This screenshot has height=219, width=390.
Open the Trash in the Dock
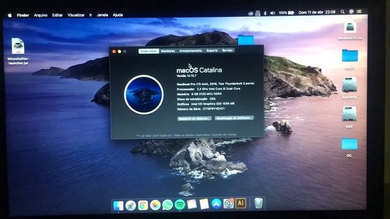tap(258, 203)
